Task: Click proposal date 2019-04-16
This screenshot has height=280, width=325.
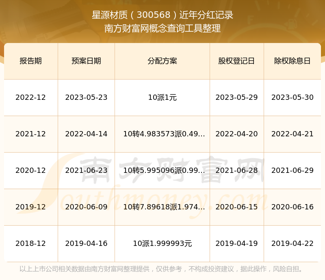Action: [x=86, y=243]
